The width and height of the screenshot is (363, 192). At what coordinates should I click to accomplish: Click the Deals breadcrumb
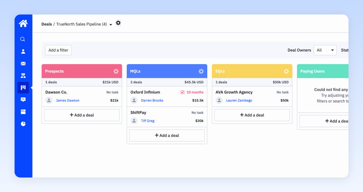pyautogui.click(x=46, y=24)
